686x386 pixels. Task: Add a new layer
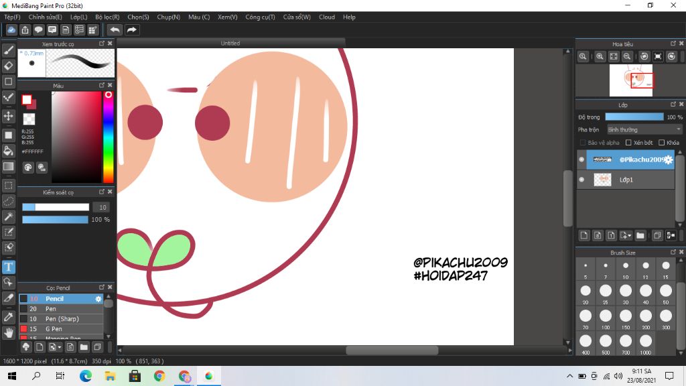point(584,235)
